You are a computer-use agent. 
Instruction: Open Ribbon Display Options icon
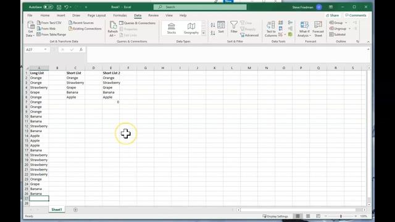click(331, 7)
